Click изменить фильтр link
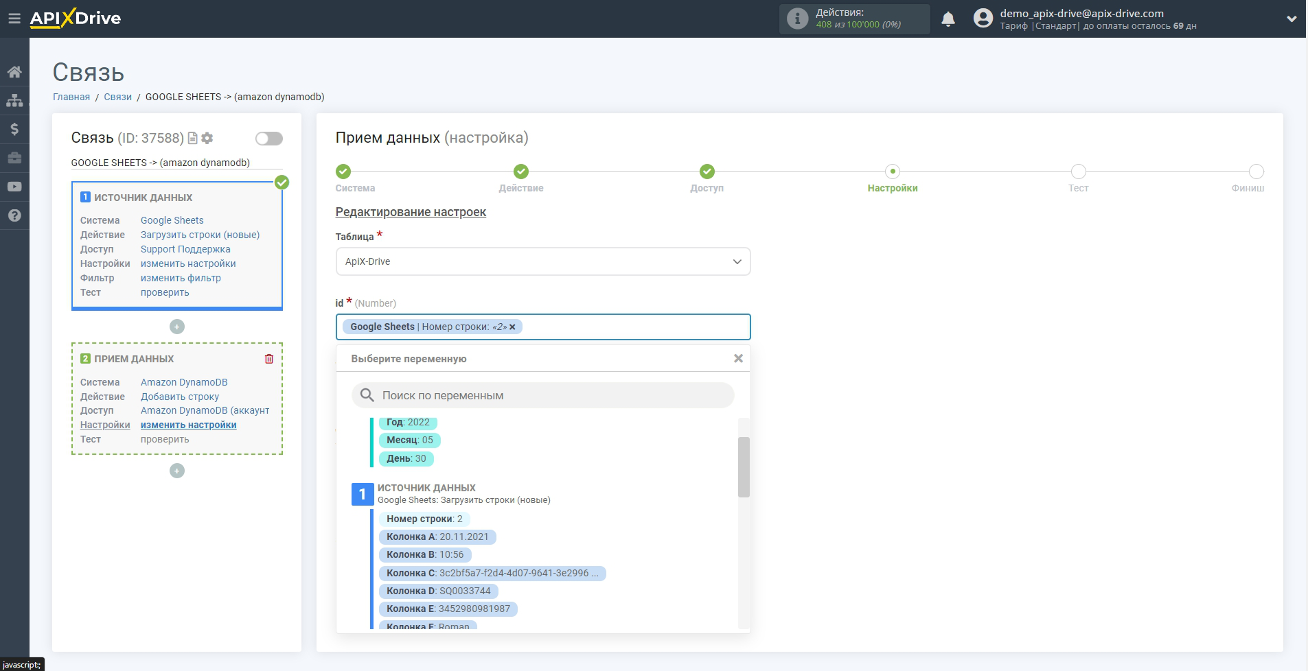Image resolution: width=1308 pixels, height=671 pixels. (181, 278)
